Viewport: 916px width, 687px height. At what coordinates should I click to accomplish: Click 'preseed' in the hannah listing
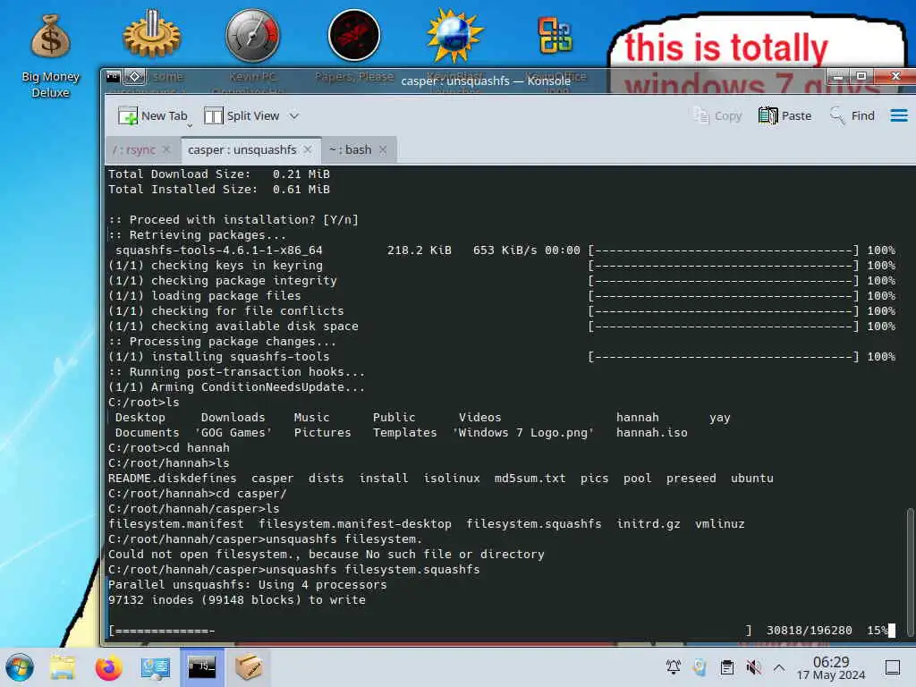pyautogui.click(x=691, y=479)
